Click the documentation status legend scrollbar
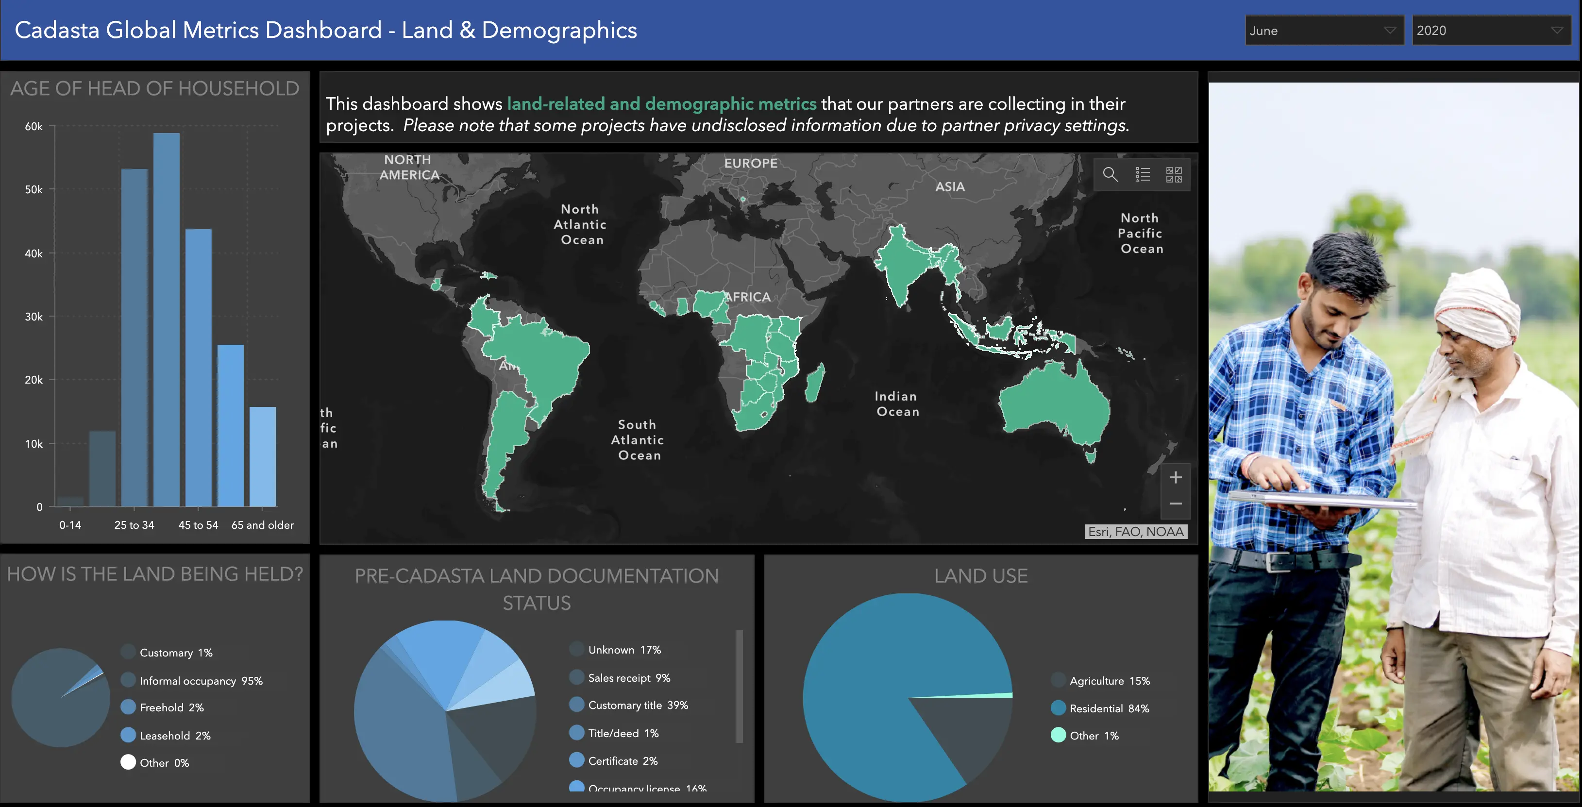Screen dimensions: 1582x807 (x=740, y=686)
